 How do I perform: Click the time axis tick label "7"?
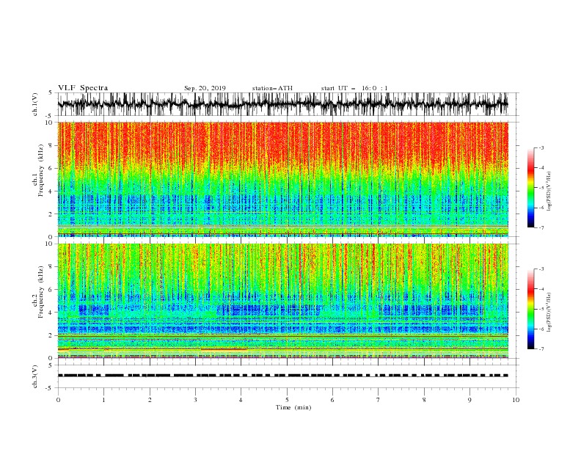coord(379,400)
